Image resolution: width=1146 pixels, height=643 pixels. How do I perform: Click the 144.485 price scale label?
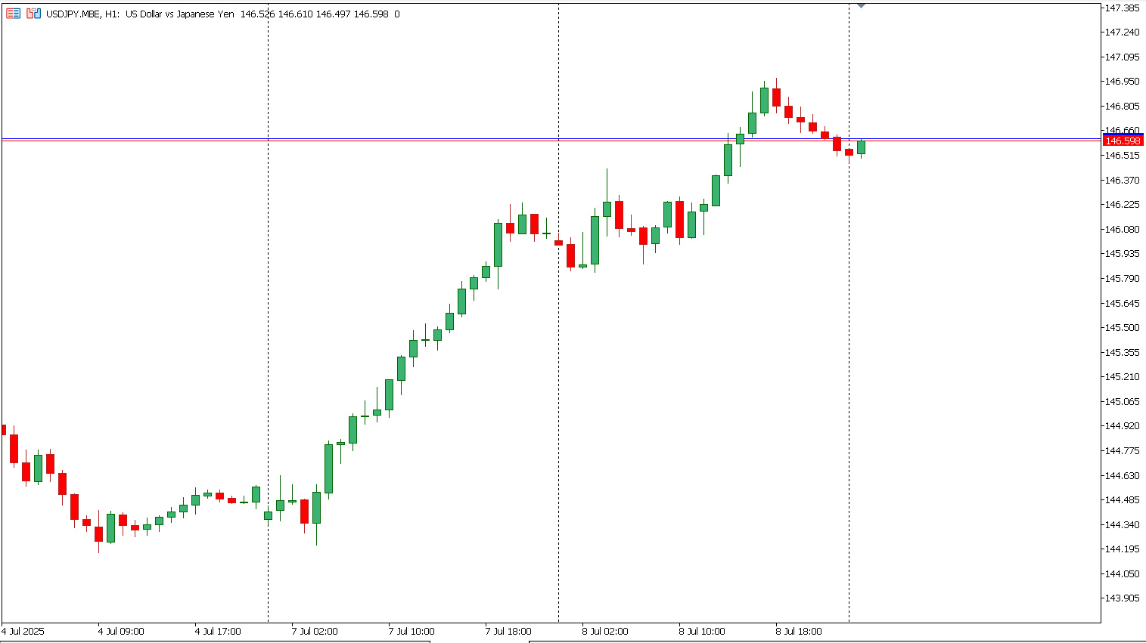tap(1123, 500)
